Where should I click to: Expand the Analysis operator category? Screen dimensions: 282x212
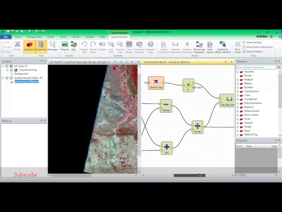(238, 79)
